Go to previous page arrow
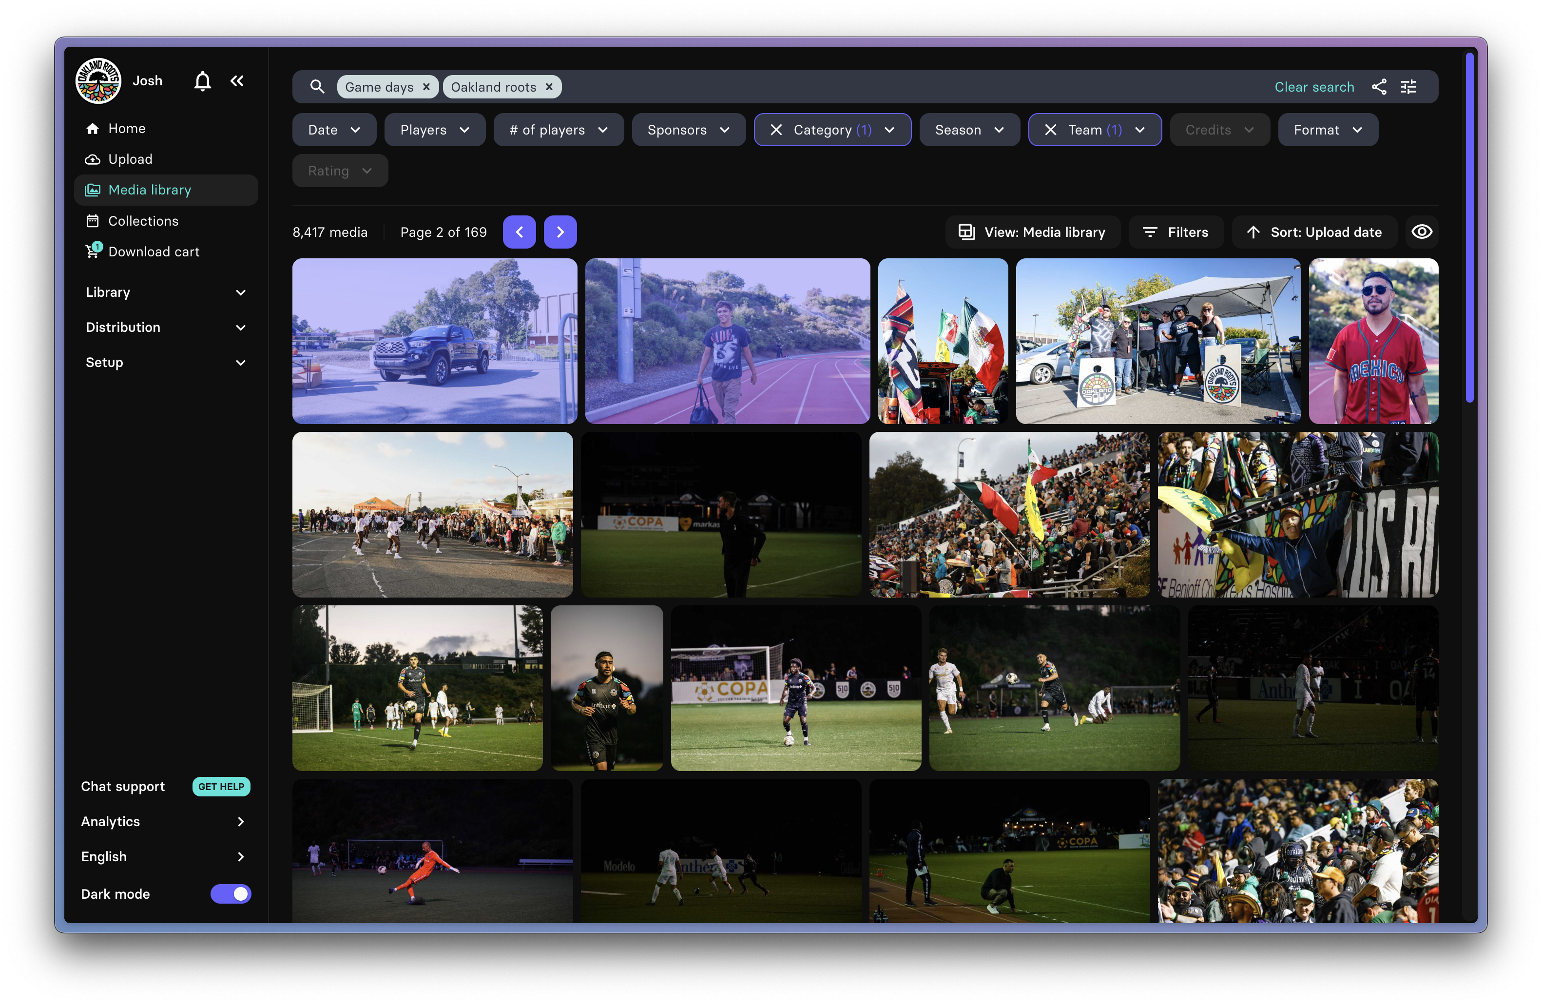 pos(519,232)
